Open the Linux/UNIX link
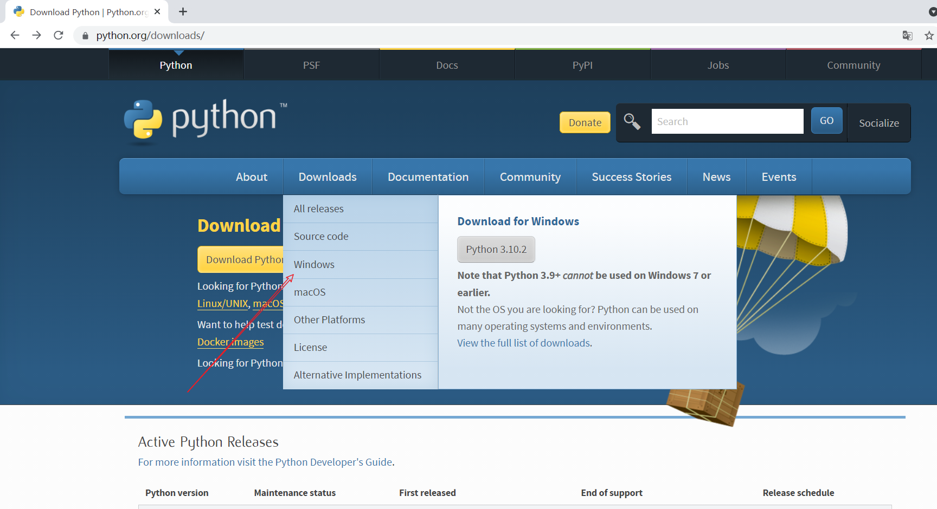Screen dimensions: 937x509 click(x=223, y=304)
